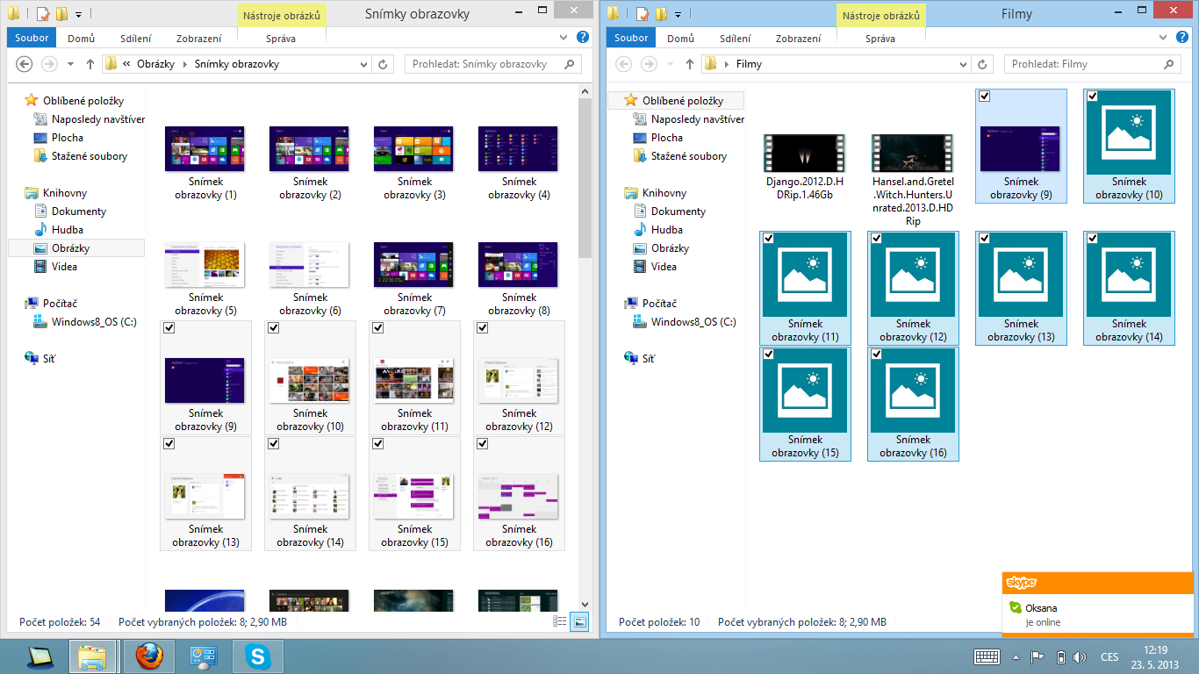Open Skype from the taskbar
Screen dimensions: 1199x674
pos(258,656)
